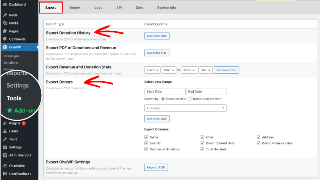Viewport: 320px width, 180px height.
Task: Click the Media library icon
Action: [5, 23]
